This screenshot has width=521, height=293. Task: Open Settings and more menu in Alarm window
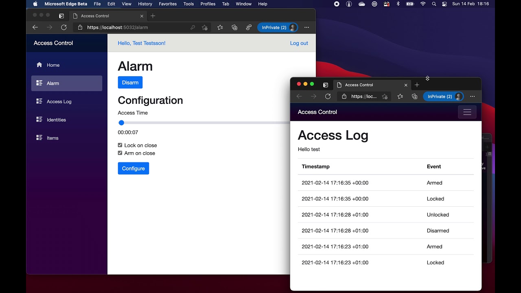click(x=306, y=27)
